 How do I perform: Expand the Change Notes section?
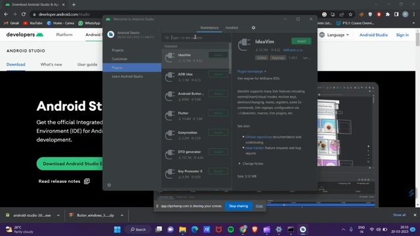251,163
